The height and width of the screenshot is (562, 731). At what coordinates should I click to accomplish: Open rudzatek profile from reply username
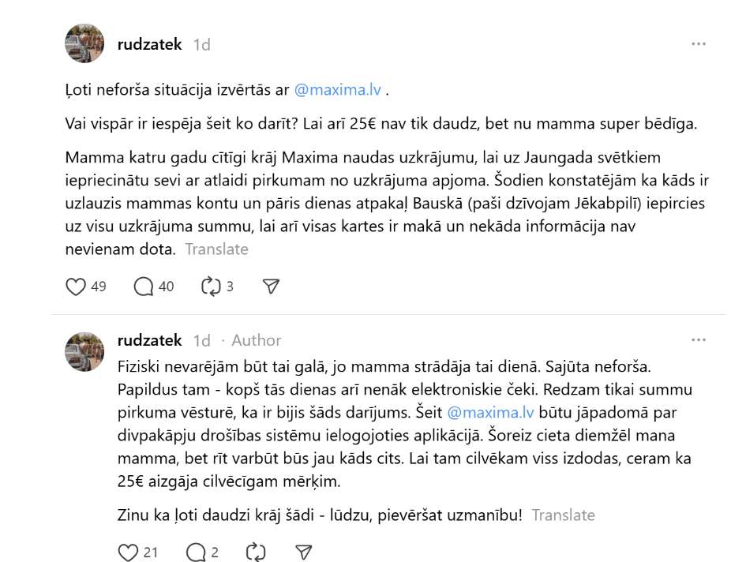point(150,341)
